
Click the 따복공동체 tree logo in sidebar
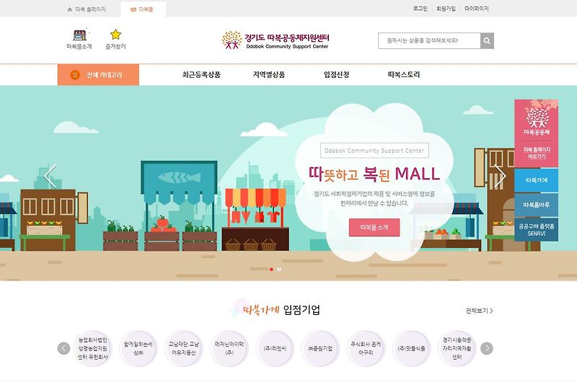point(537,119)
